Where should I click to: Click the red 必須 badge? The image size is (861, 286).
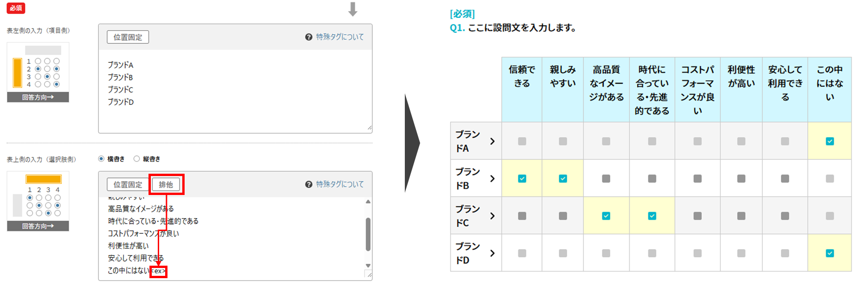click(16, 8)
